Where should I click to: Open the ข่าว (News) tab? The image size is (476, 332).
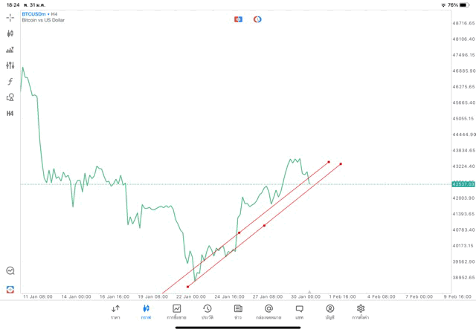click(x=238, y=312)
